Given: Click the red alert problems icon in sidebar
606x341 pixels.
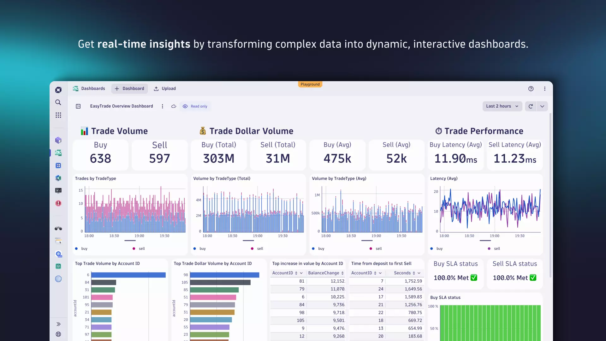Looking at the screenshot, I should pos(58,203).
